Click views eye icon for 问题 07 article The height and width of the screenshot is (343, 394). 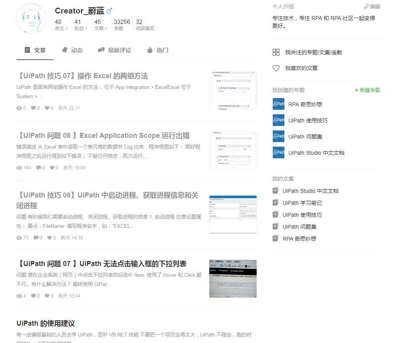point(19,296)
